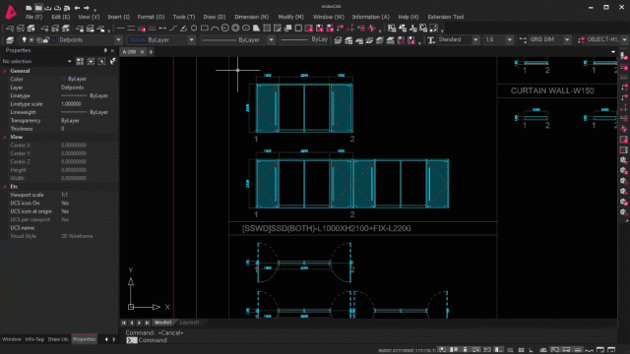Close the Properties panel
This screenshot has height=354, width=630.
point(112,50)
